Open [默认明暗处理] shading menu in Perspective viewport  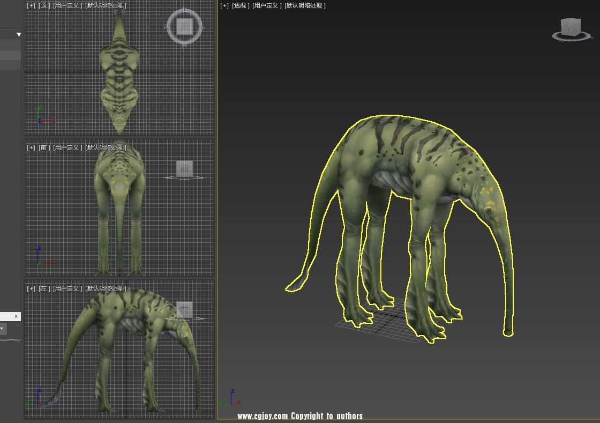(305, 5)
